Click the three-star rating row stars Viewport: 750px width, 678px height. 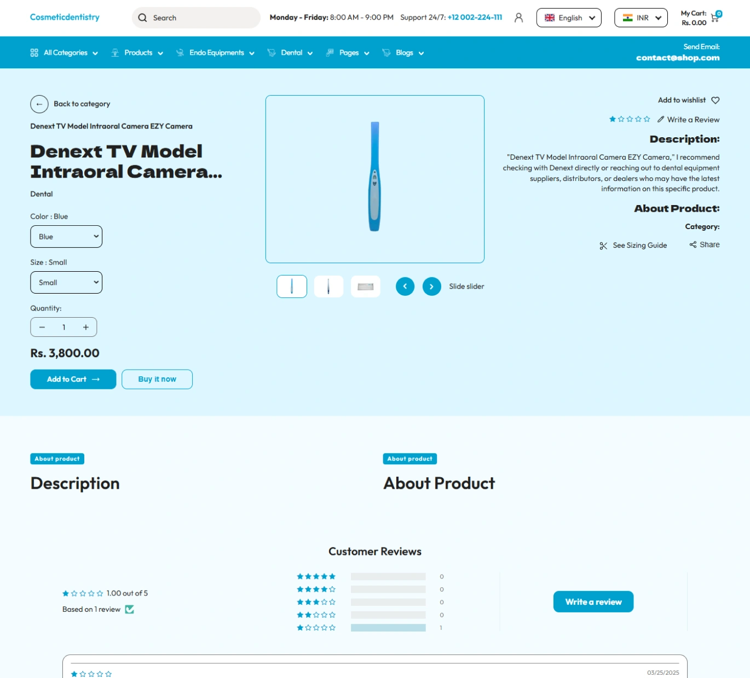coord(316,602)
